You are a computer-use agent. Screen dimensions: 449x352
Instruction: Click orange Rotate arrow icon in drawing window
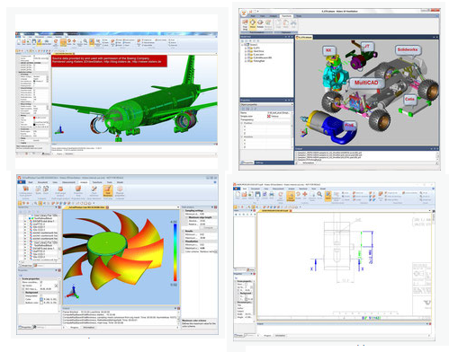click(x=298, y=195)
